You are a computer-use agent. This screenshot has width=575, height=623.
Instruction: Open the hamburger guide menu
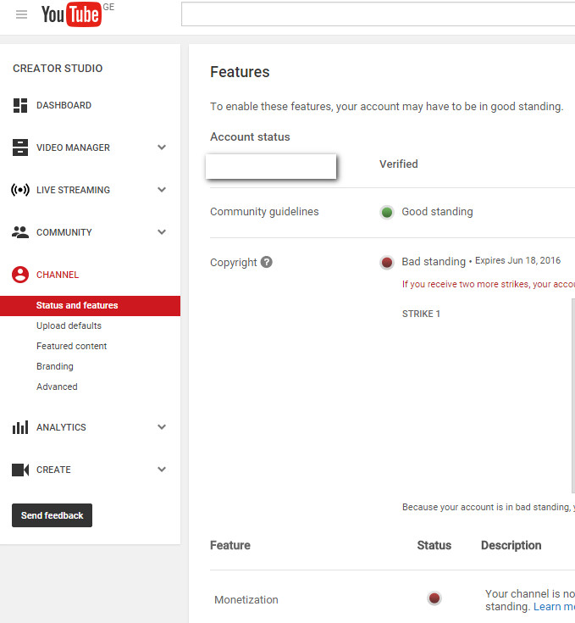[21, 14]
